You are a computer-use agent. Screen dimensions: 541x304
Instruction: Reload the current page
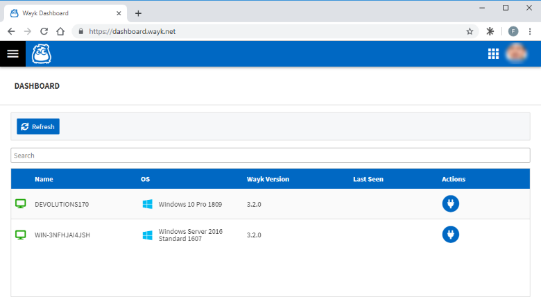(x=44, y=31)
